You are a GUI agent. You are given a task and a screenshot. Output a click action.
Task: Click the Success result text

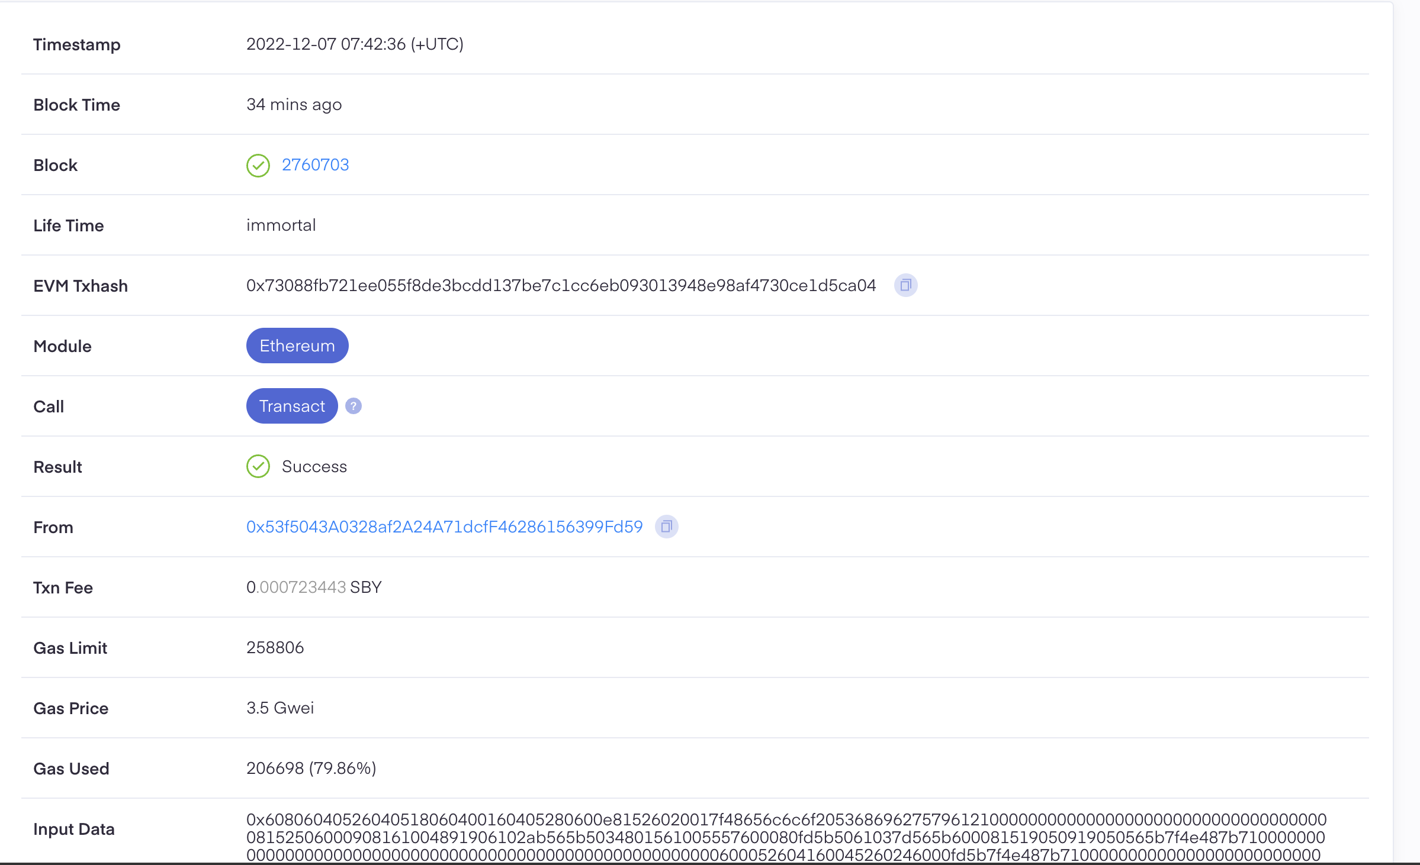(x=314, y=467)
